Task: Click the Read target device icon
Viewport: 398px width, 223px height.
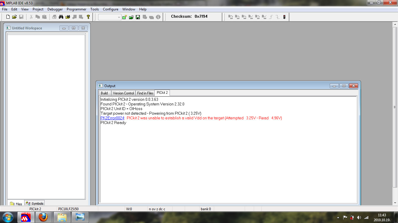Action: tap(237, 17)
